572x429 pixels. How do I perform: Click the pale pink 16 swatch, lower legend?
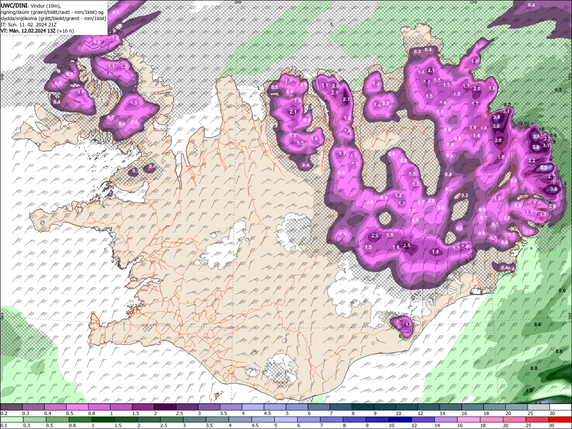coord(468,419)
